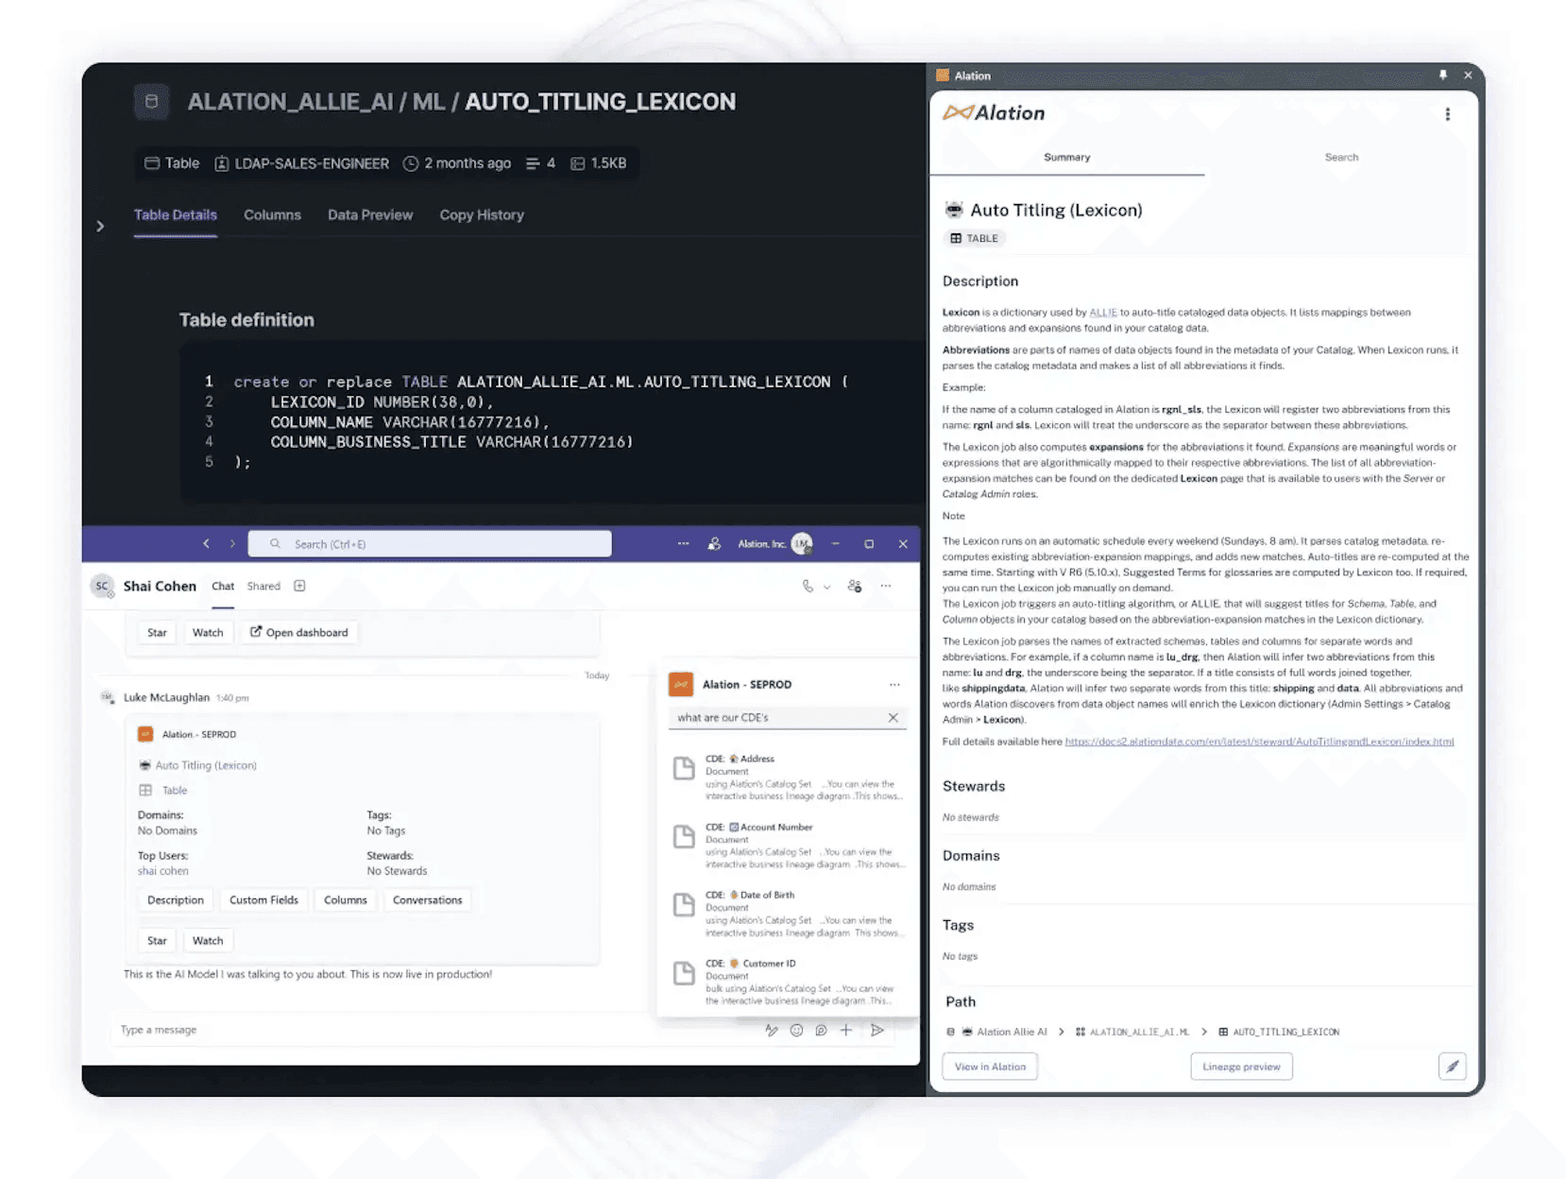Switch to the Columns tab
The height and width of the screenshot is (1179, 1566).
272,215
